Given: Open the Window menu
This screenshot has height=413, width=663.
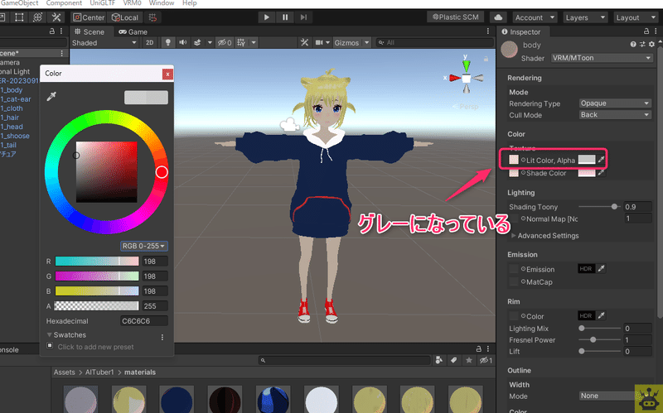Looking at the screenshot, I should (x=161, y=3).
